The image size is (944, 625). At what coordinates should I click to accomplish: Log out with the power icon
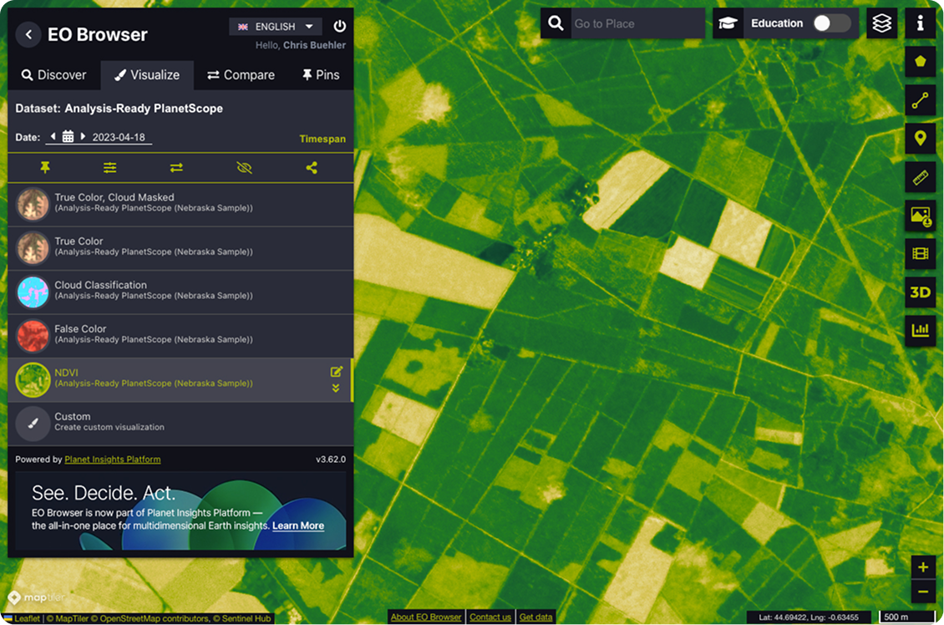click(339, 26)
